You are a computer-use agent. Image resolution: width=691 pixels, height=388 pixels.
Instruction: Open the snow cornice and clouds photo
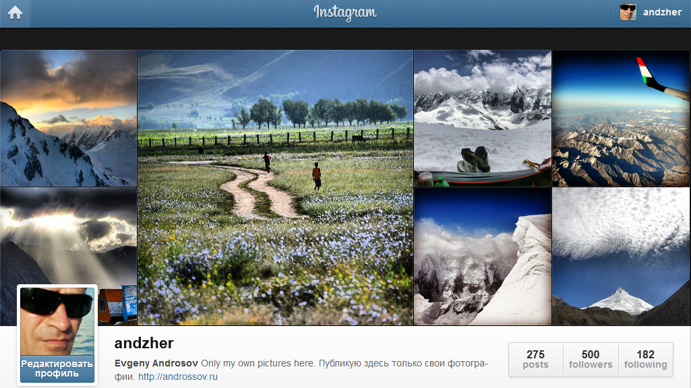(x=483, y=257)
